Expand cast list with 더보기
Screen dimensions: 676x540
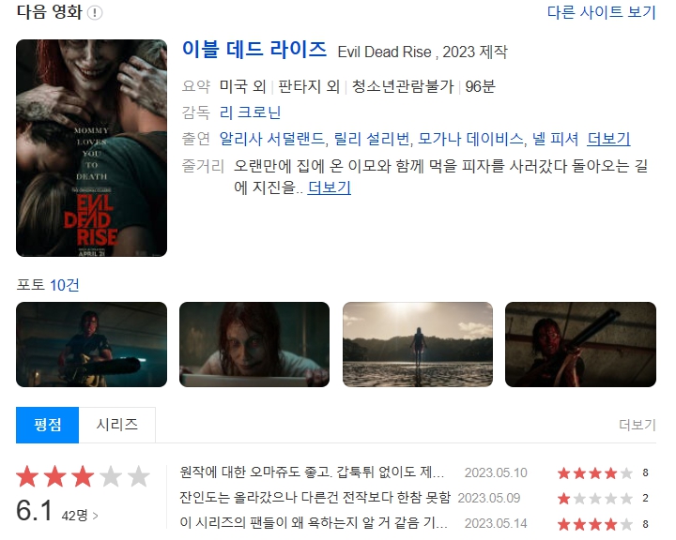[x=608, y=139]
